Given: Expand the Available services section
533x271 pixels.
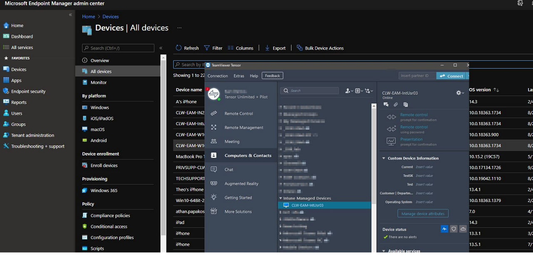Looking at the screenshot, I should pos(384,251).
